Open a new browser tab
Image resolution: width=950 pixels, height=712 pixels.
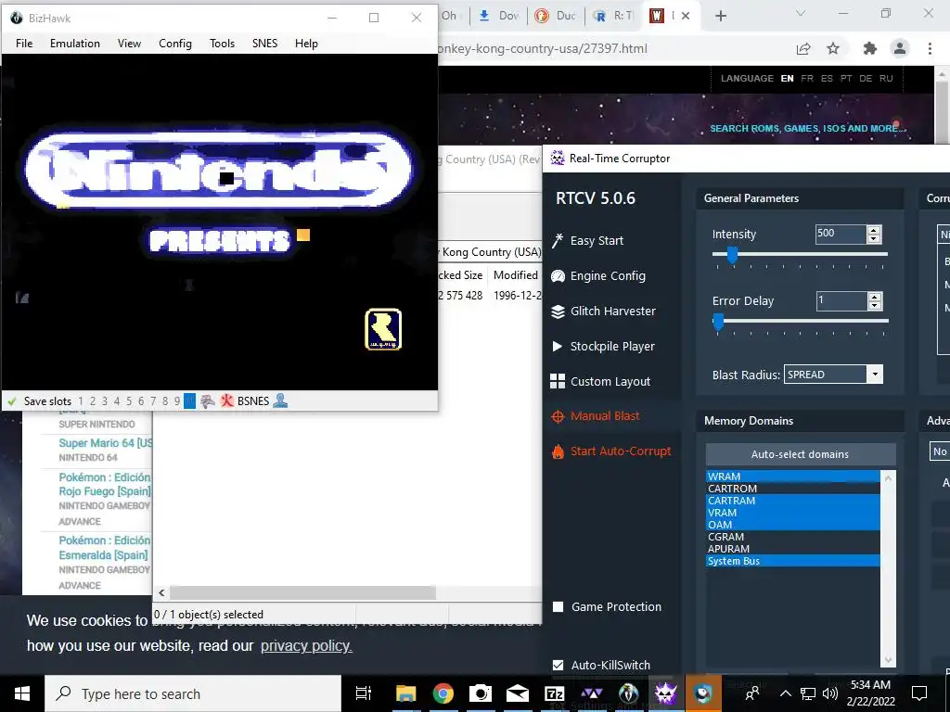(x=720, y=16)
